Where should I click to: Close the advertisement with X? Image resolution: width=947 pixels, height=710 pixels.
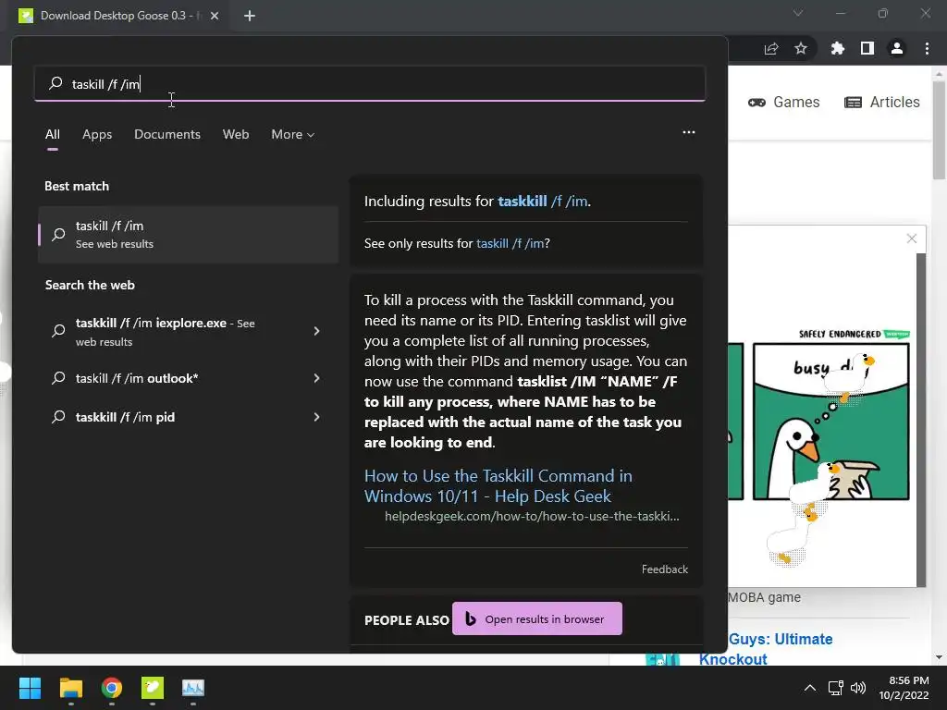[911, 239]
